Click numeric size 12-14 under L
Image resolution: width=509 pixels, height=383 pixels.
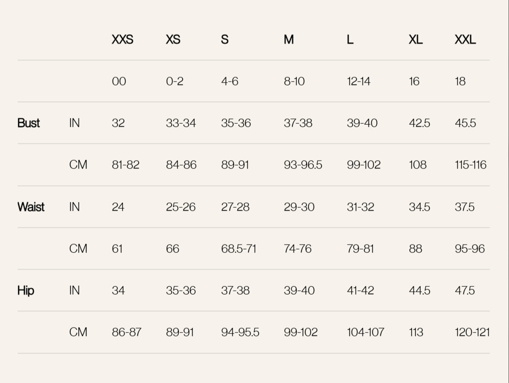359,82
